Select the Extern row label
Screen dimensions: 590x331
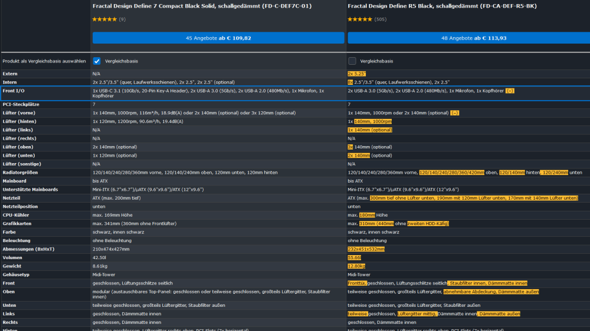(10, 74)
